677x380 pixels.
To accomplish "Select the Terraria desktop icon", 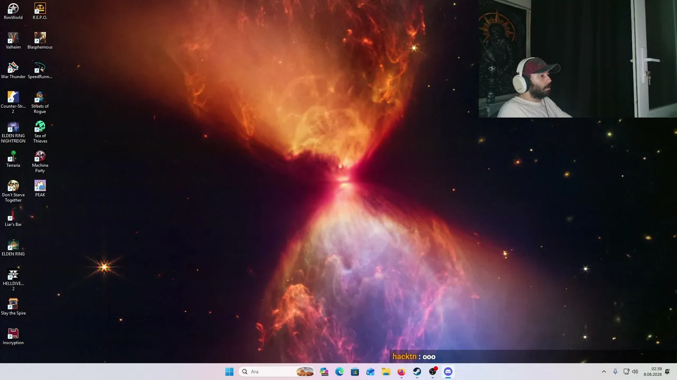I will pyautogui.click(x=13, y=159).
